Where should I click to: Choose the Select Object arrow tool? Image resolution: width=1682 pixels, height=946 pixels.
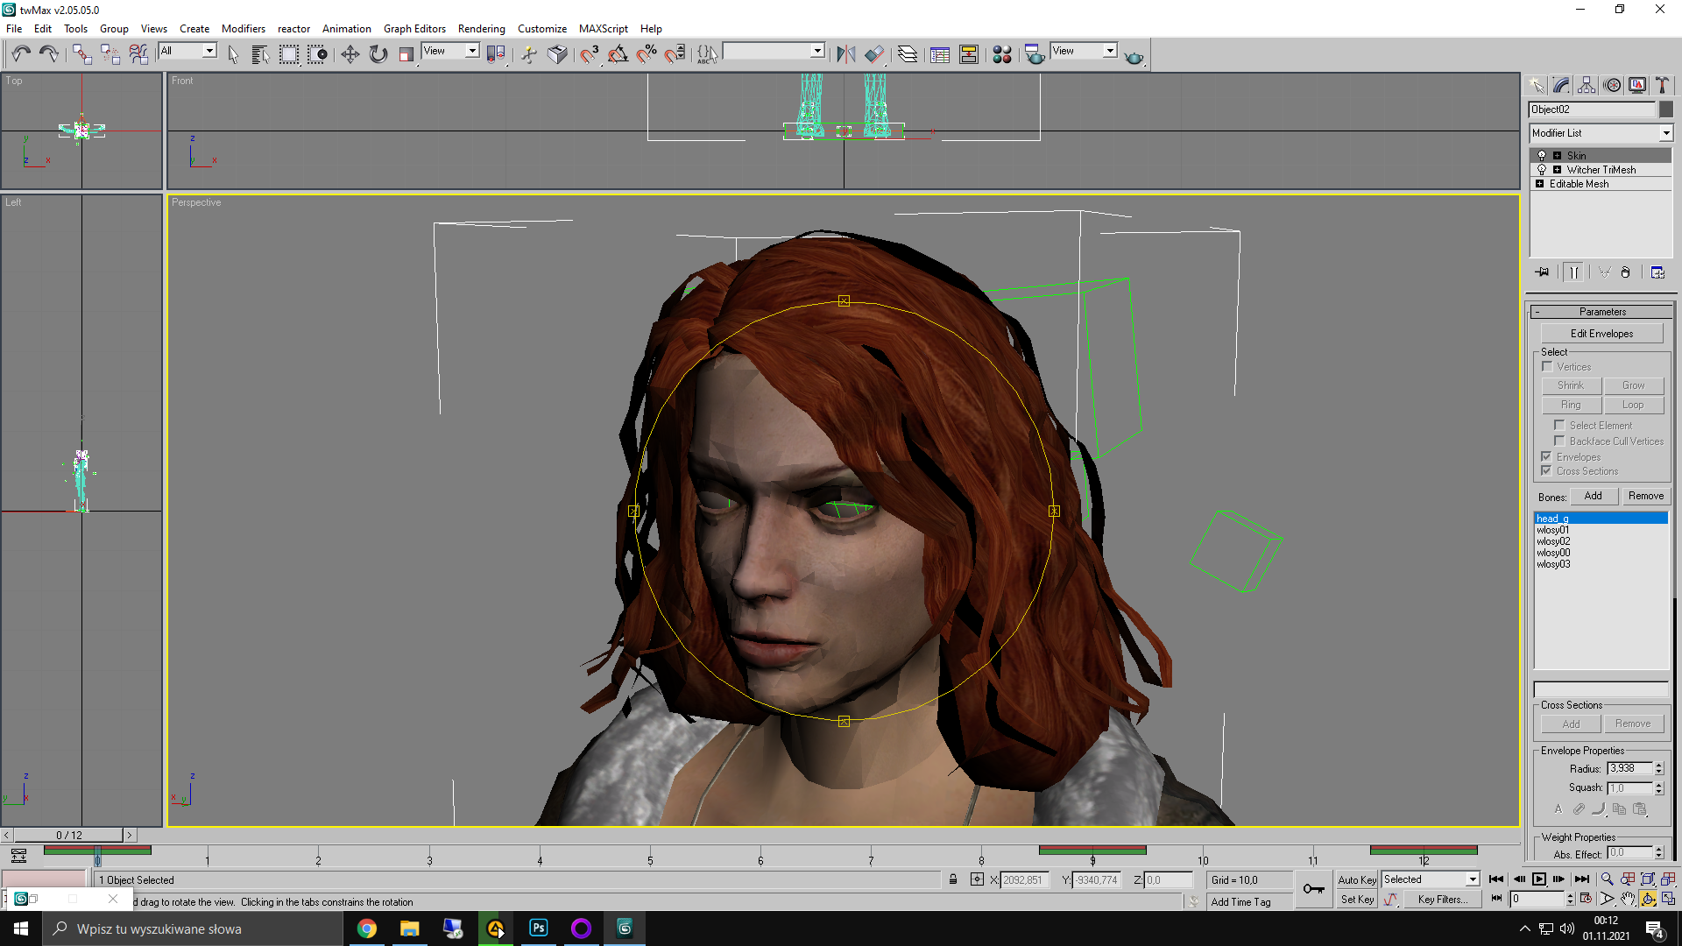(233, 54)
